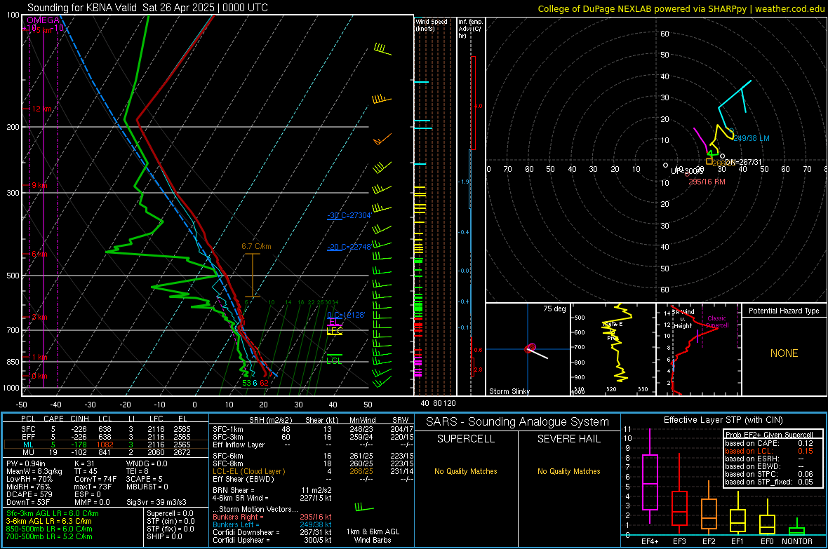Screen dimensions: 828x549
Task: Click the SEVERE HAIL heading
Action: (x=568, y=439)
